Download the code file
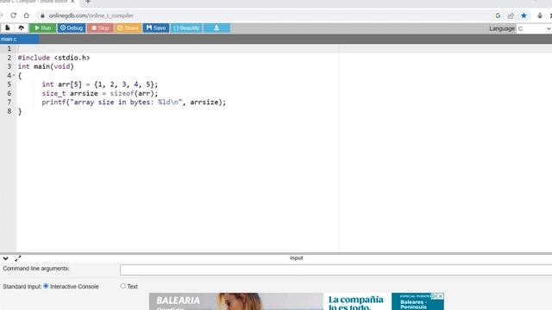This screenshot has width=552, height=310. [x=216, y=28]
